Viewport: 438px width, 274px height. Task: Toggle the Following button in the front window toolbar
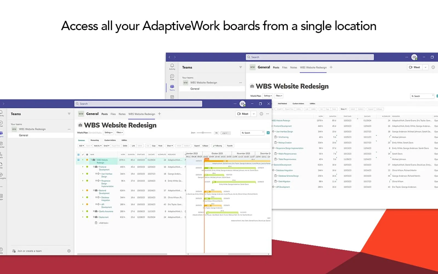(218, 146)
